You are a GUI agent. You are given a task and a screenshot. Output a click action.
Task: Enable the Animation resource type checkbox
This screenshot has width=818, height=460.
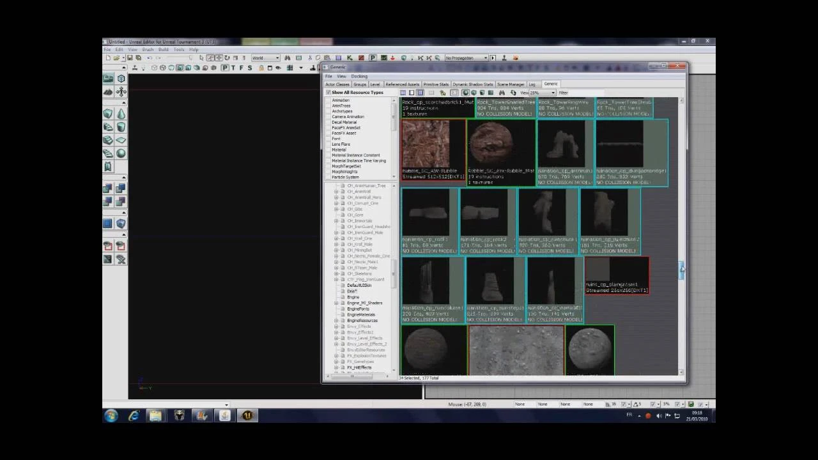[328, 100]
